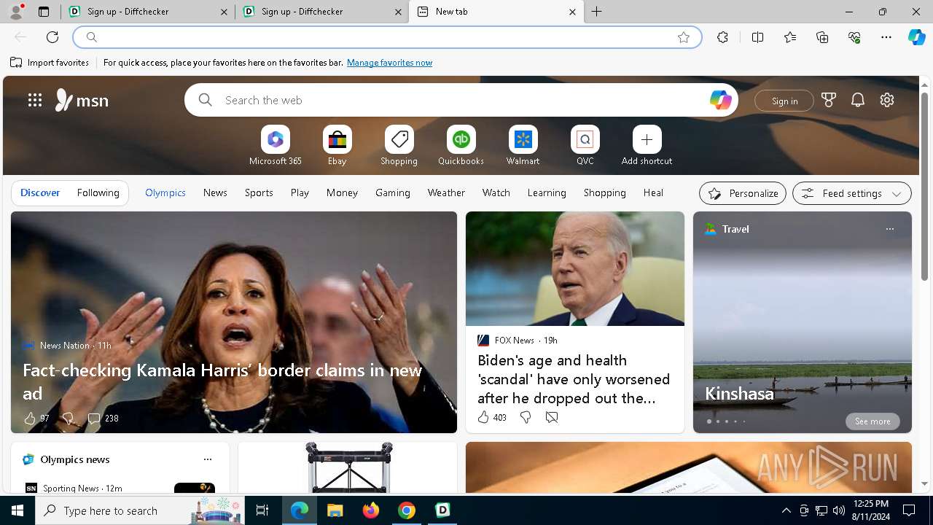
Task: Like the Biden FOX News article
Action: tap(483, 417)
